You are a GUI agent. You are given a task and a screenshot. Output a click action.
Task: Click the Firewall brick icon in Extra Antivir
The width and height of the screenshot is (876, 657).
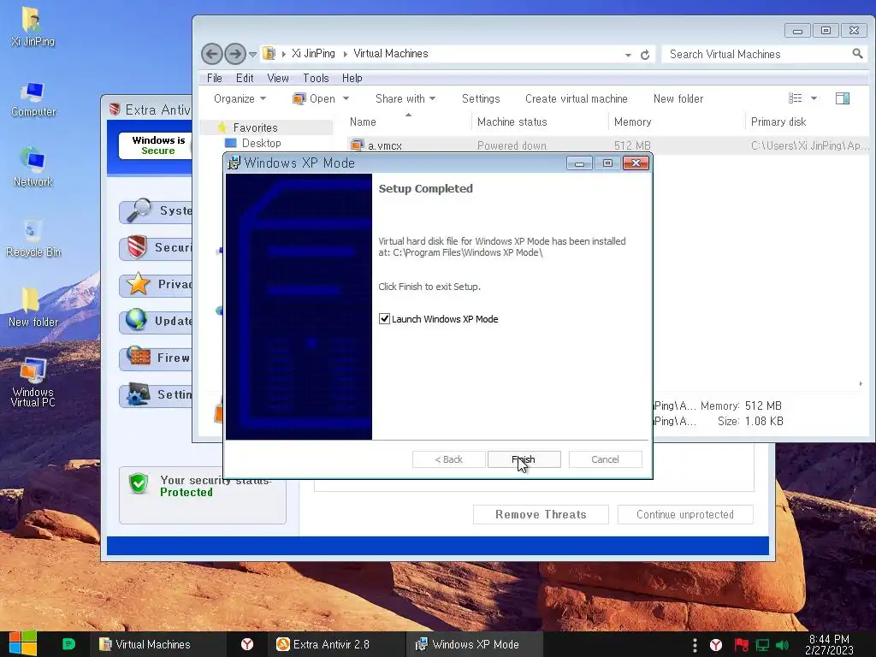[x=139, y=357]
